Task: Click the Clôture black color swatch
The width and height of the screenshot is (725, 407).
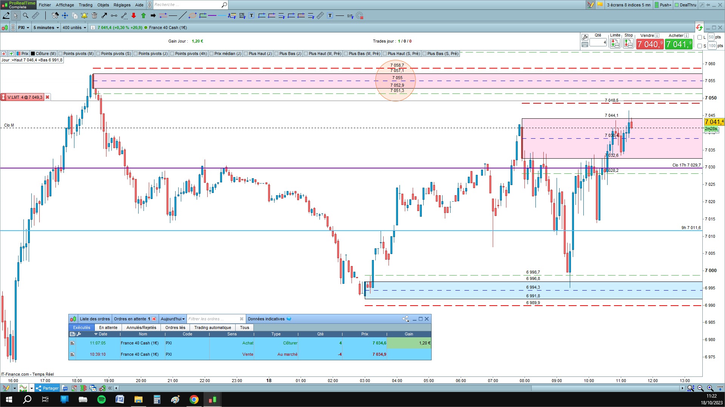Action: (33, 54)
